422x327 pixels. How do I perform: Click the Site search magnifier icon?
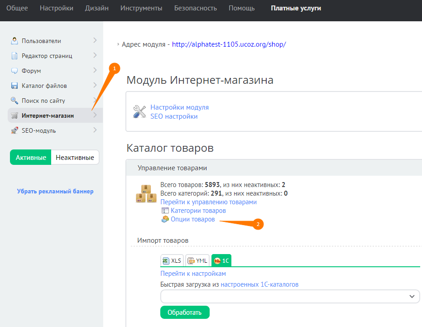(14, 101)
